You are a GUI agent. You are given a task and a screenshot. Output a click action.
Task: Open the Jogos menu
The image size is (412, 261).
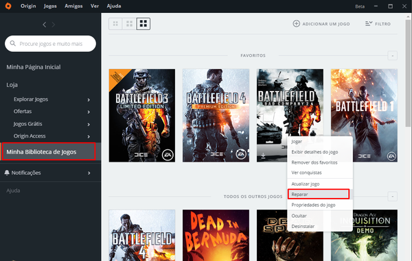[50, 6]
